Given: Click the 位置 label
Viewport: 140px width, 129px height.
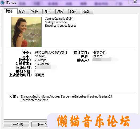Looking at the screenshot, I should (14, 96).
